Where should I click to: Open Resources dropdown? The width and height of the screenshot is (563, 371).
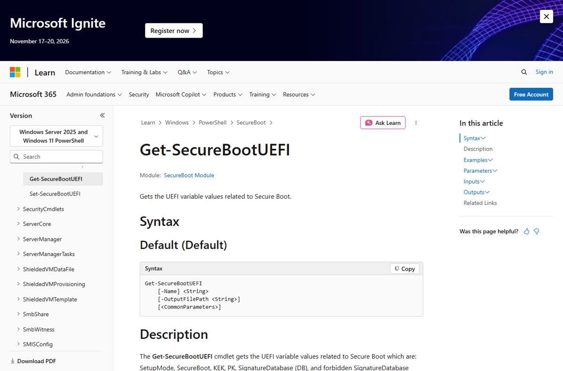pyautogui.click(x=299, y=94)
